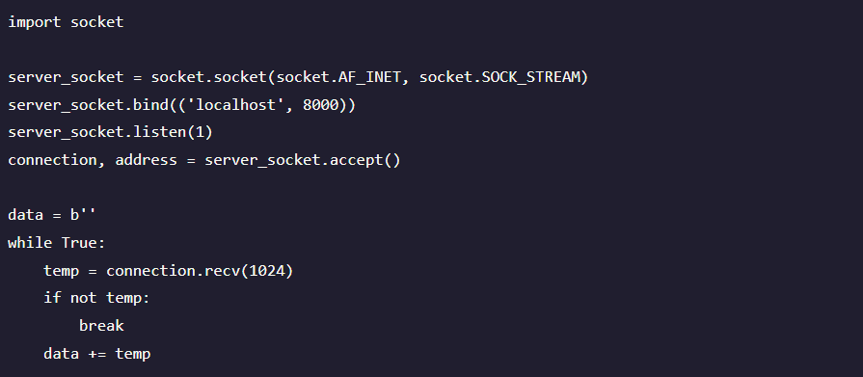Click 'recv(1024)' call
This screenshot has width=863, height=377.
pyautogui.click(x=250, y=270)
